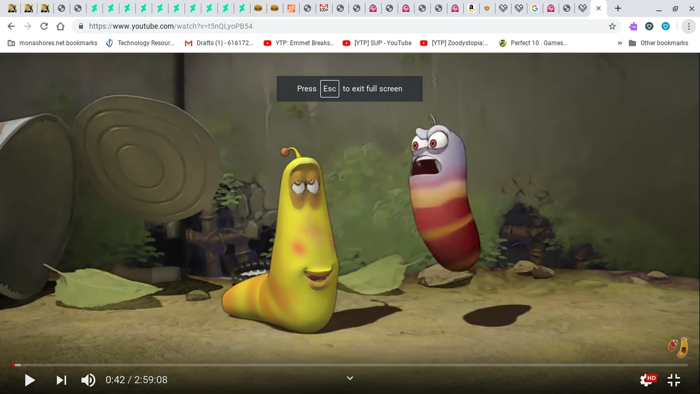The height and width of the screenshot is (394, 700).
Task: Toggle full screen off by clicking the Esc prompt
Action: tap(330, 89)
